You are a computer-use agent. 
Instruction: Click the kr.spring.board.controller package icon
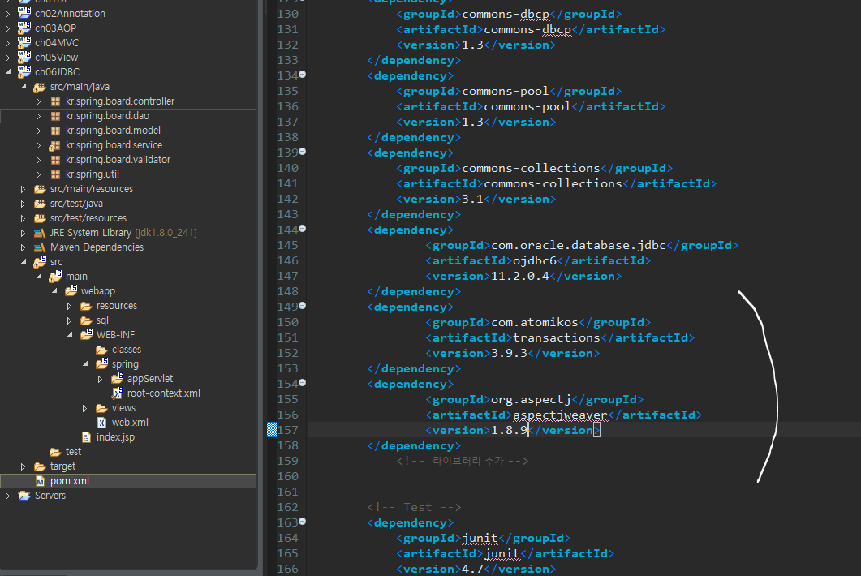point(55,101)
